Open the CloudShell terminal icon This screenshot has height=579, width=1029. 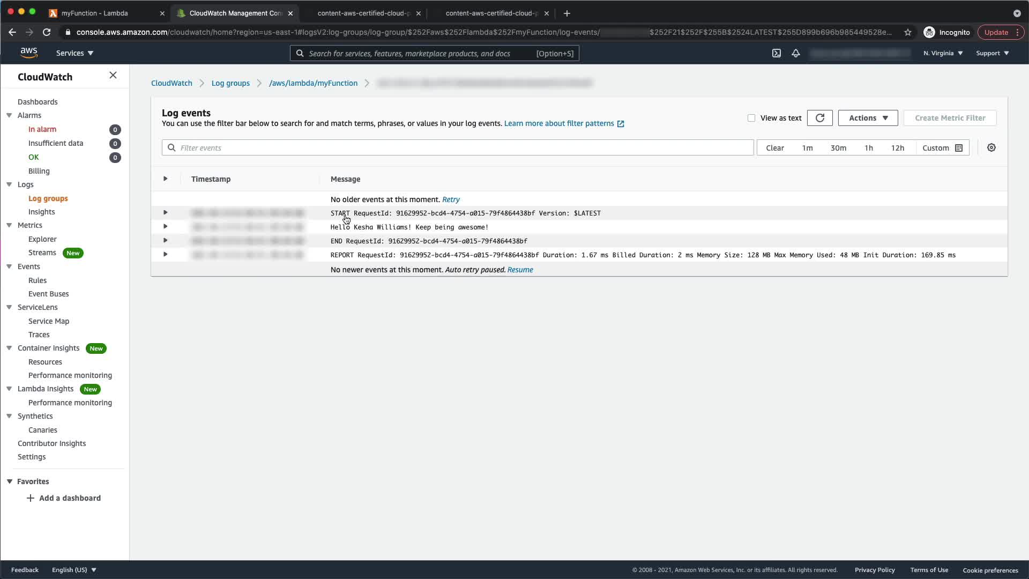tap(776, 53)
